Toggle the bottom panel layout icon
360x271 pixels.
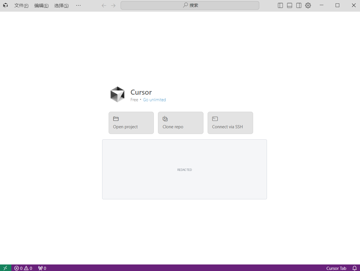290,5
